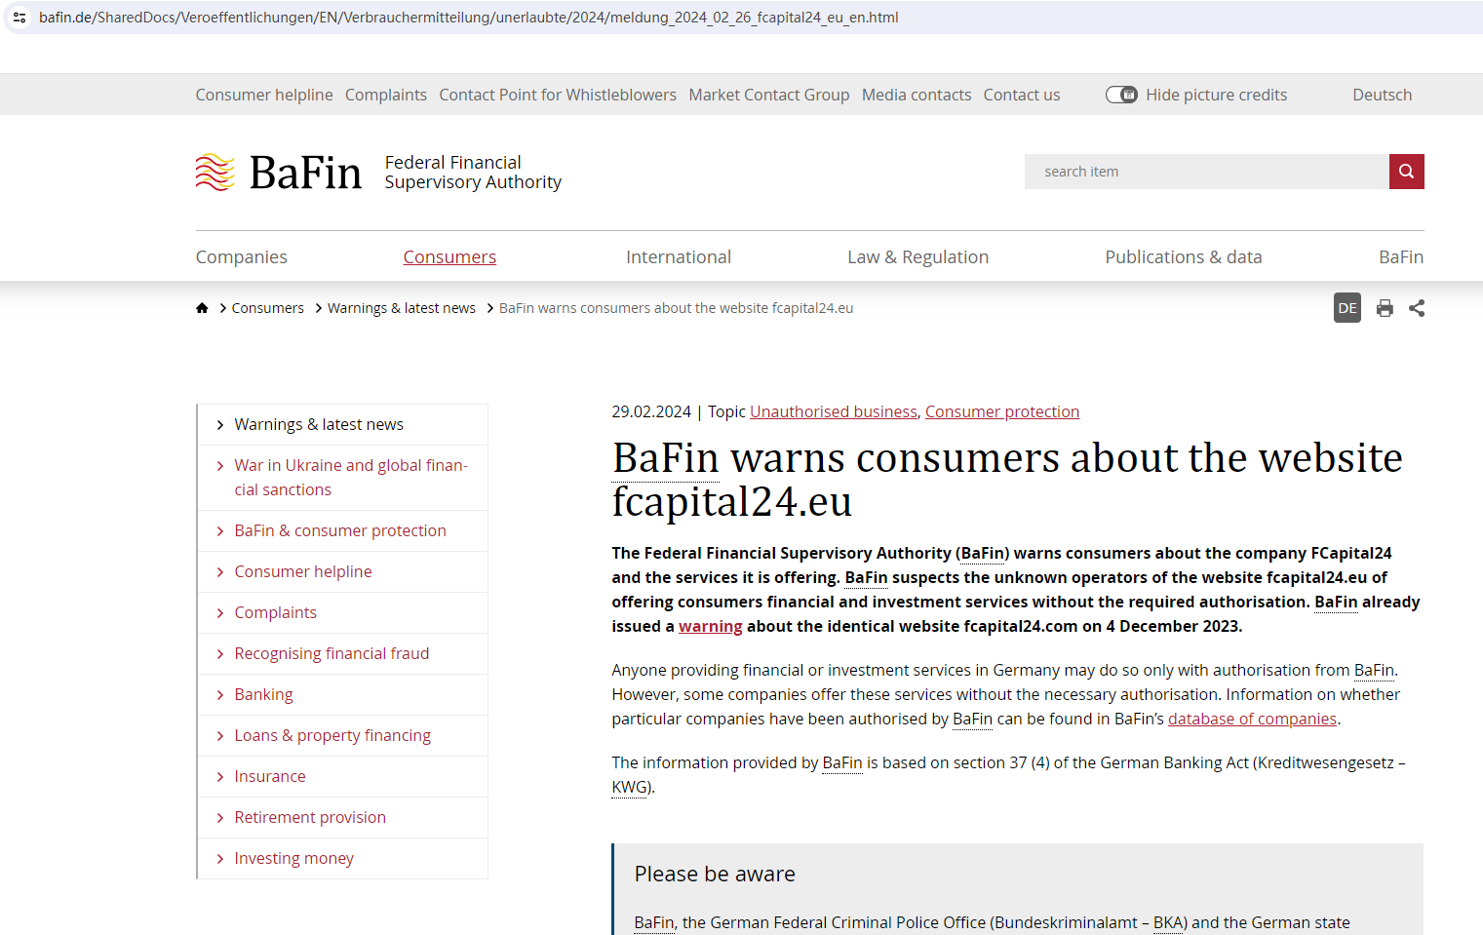Expand Loans & property financing chevron
1483x935 pixels.
tap(220, 736)
